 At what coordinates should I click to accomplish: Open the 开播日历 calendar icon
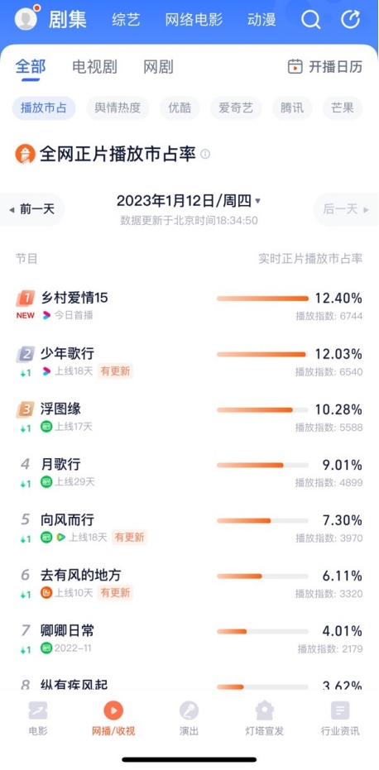pyautogui.click(x=295, y=66)
